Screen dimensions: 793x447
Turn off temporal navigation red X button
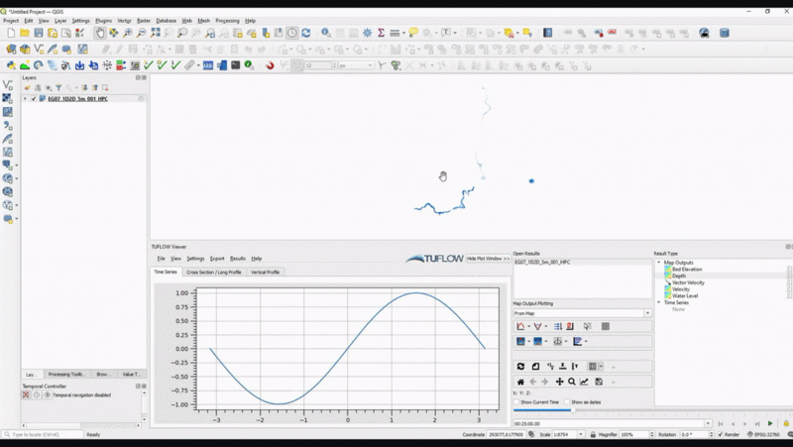(26, 394)
